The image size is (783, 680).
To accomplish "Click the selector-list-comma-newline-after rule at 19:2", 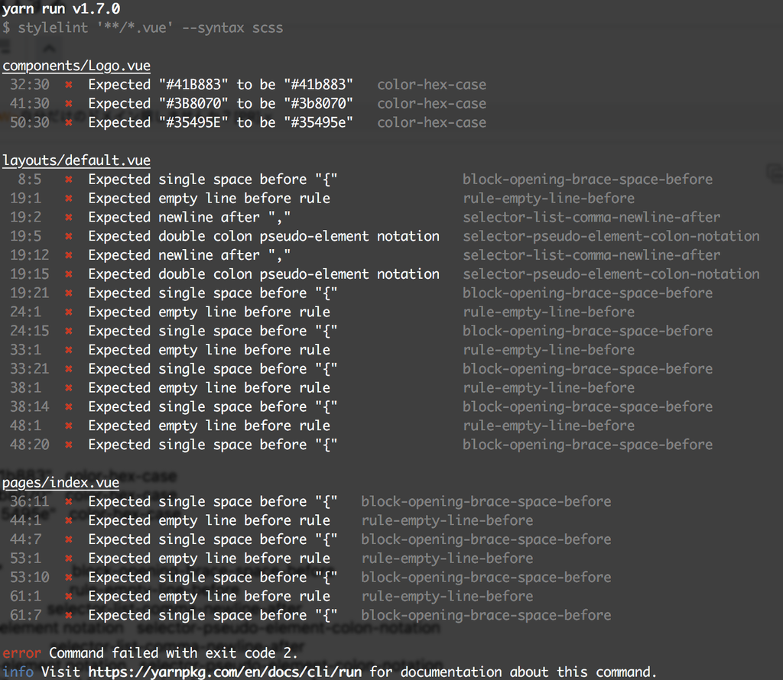I will coord(592,218).
